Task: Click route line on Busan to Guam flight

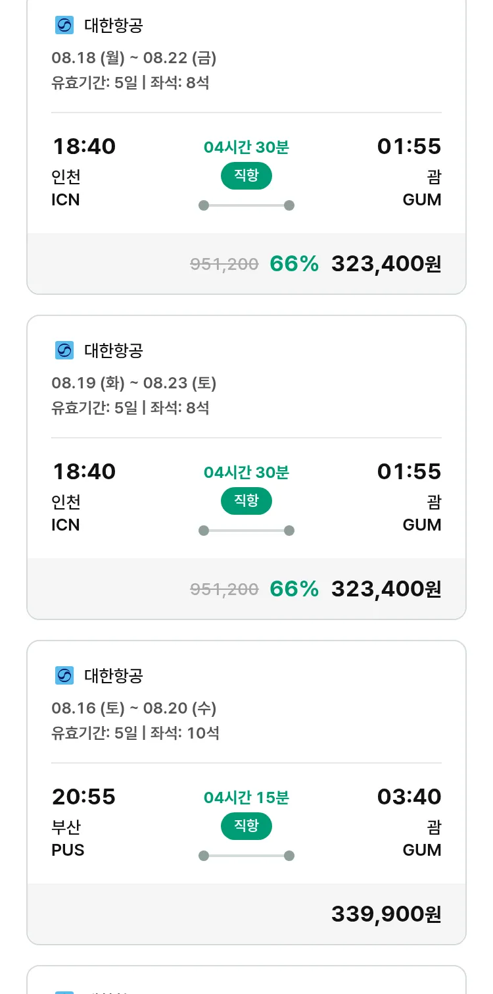Action: tap(246, 856)
